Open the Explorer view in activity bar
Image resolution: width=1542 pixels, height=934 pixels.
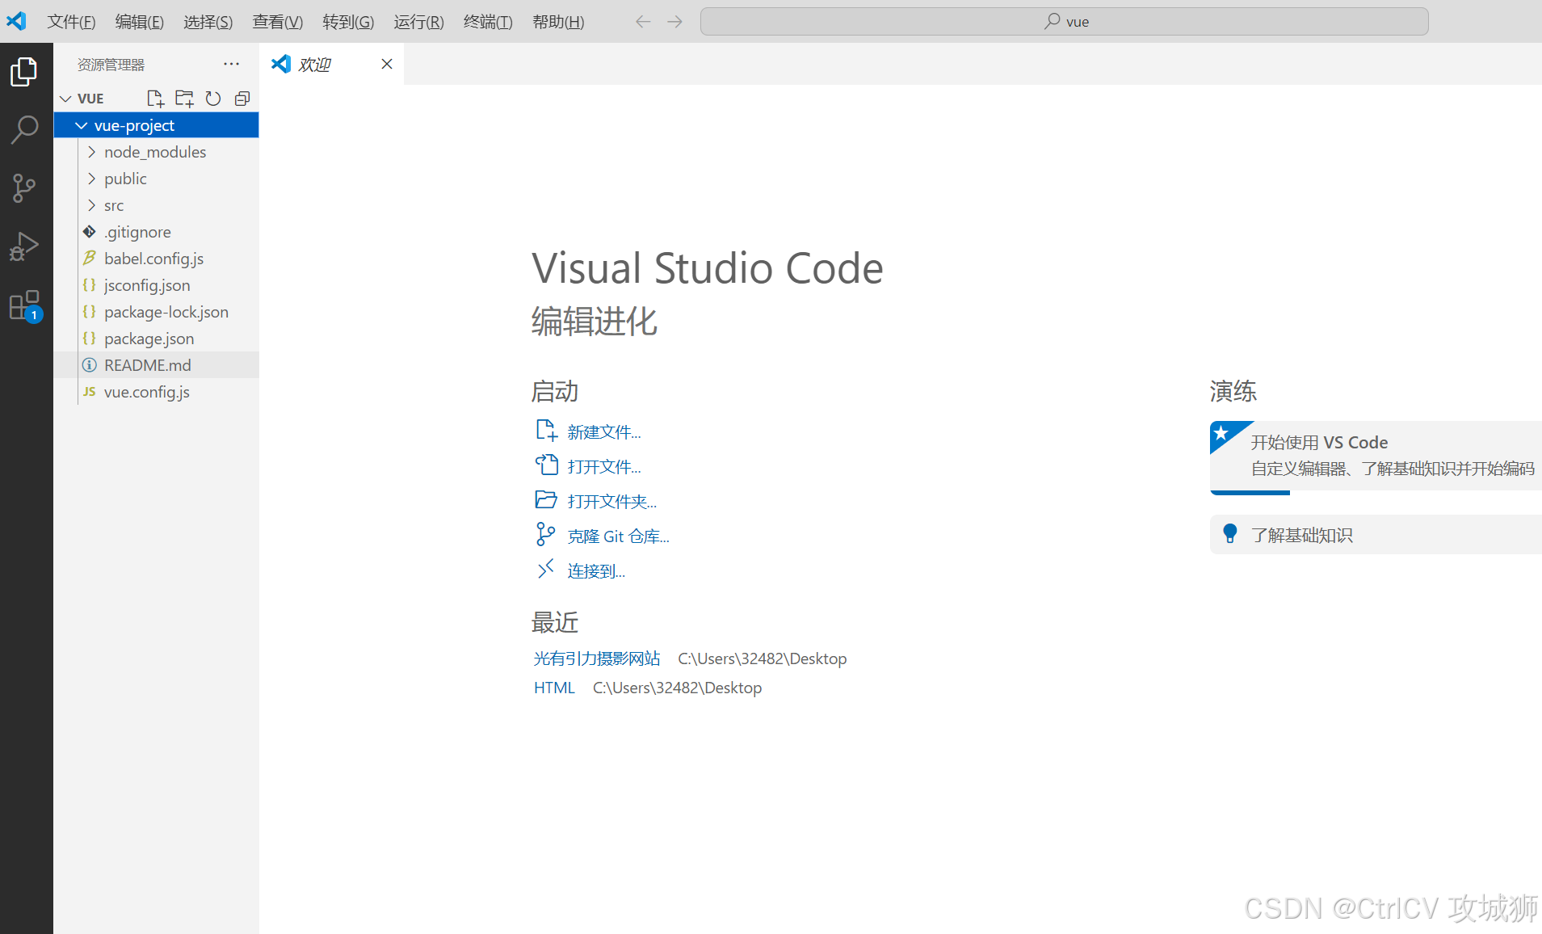(x=24, y=72)
